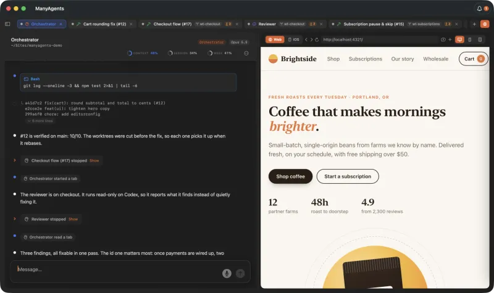Reload the localhost preview page

[x=317, y=39]
